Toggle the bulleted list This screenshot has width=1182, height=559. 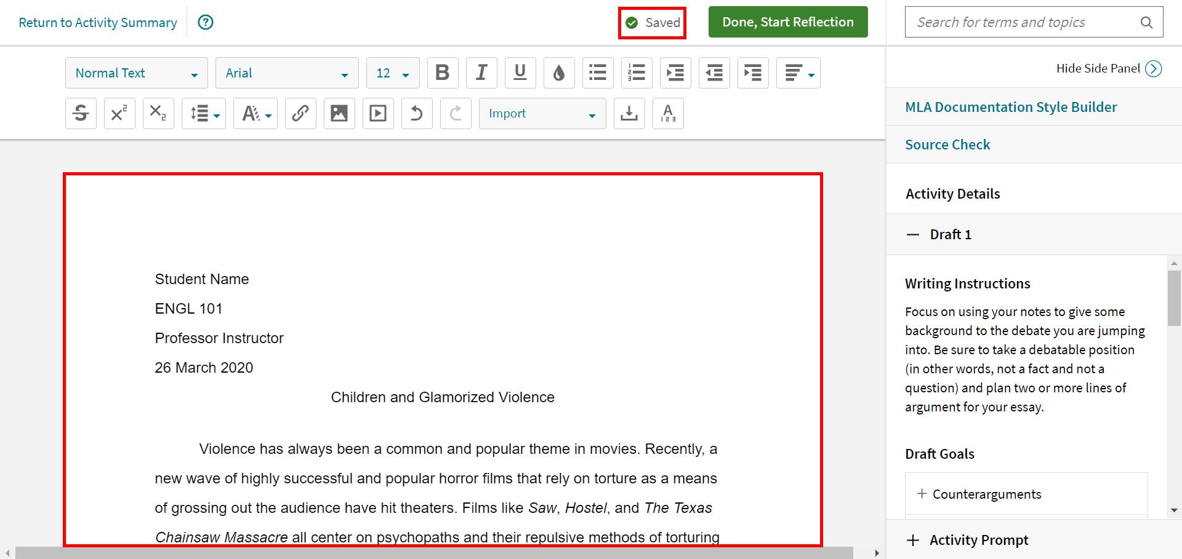[x=598, y=73]
